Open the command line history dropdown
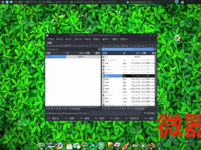 pyautogui.click(x=140, y=113)
